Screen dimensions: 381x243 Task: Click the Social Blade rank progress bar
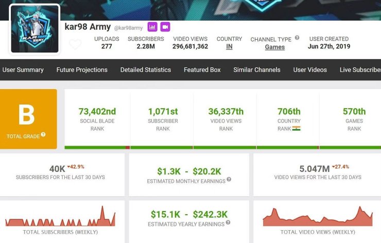pyautogui.click(x=97, y=148)
